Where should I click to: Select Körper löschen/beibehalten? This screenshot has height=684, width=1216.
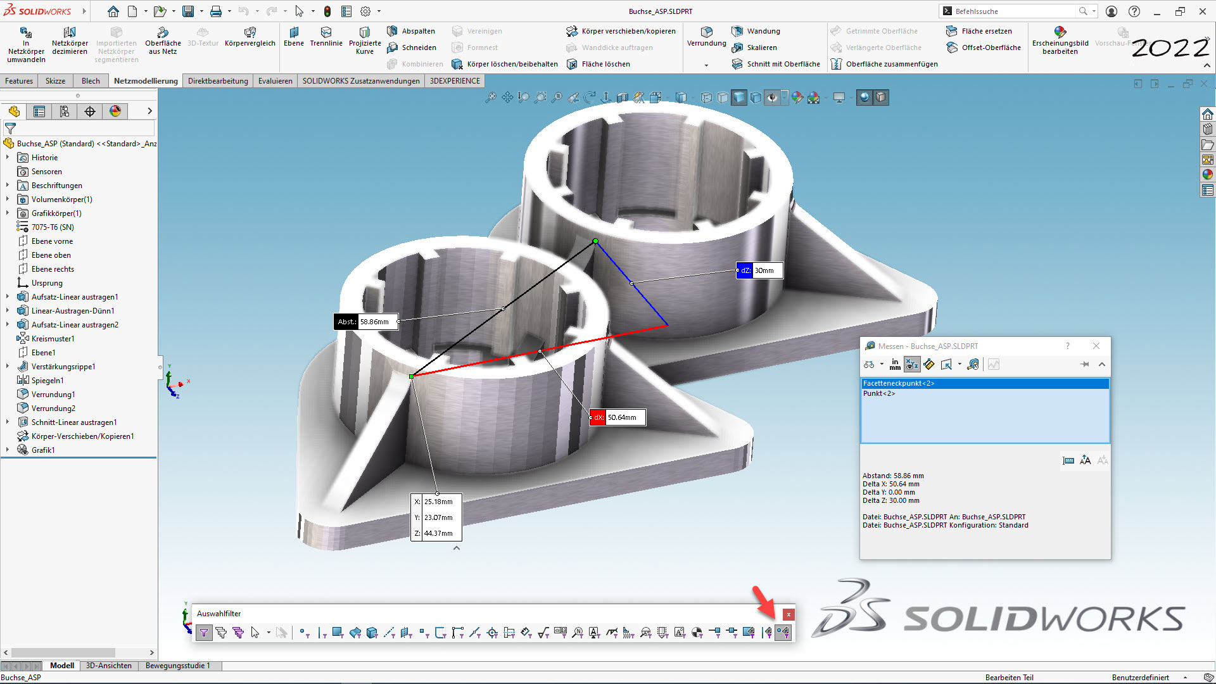pyautogui.click(x=505, y=64)
